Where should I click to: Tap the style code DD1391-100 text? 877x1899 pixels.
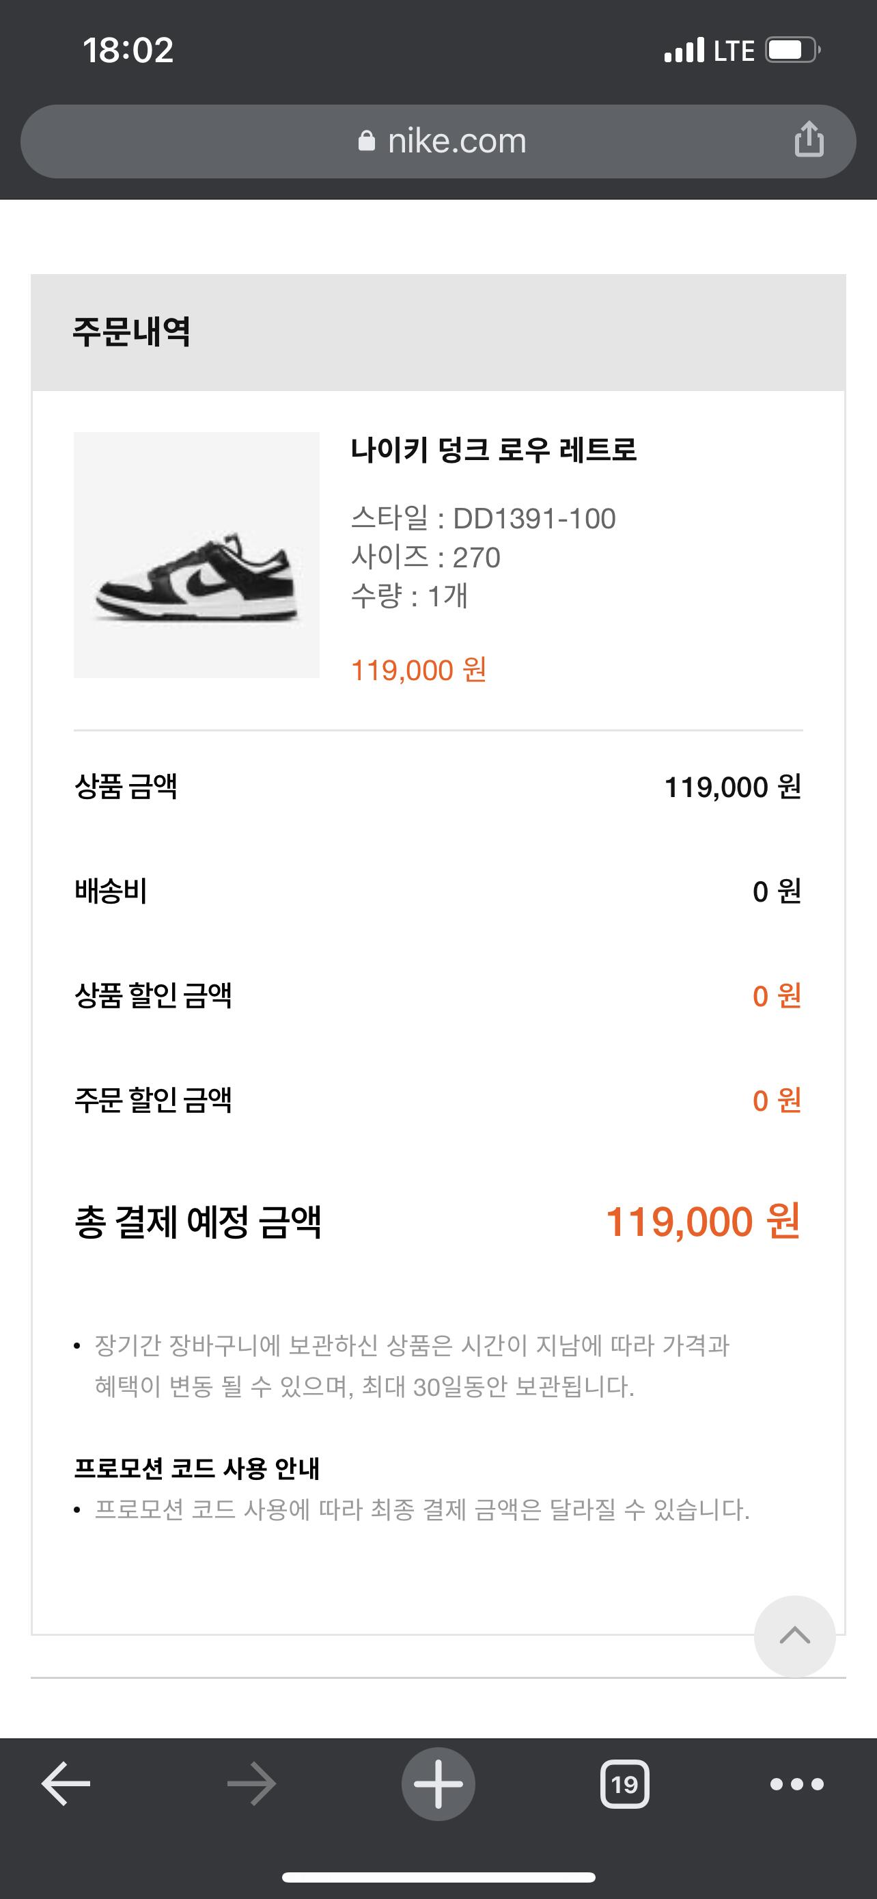(534, 518)
